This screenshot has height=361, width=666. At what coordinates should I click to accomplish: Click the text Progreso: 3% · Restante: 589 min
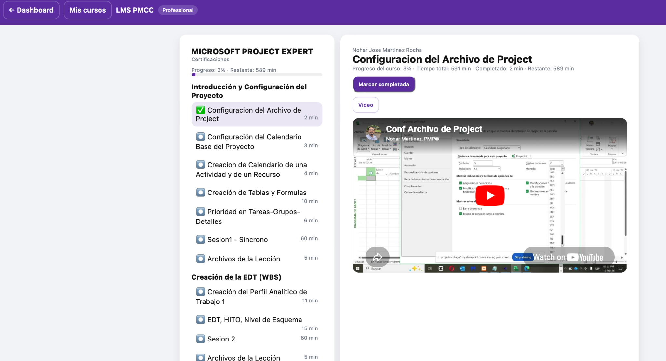[x=234, y=70]
